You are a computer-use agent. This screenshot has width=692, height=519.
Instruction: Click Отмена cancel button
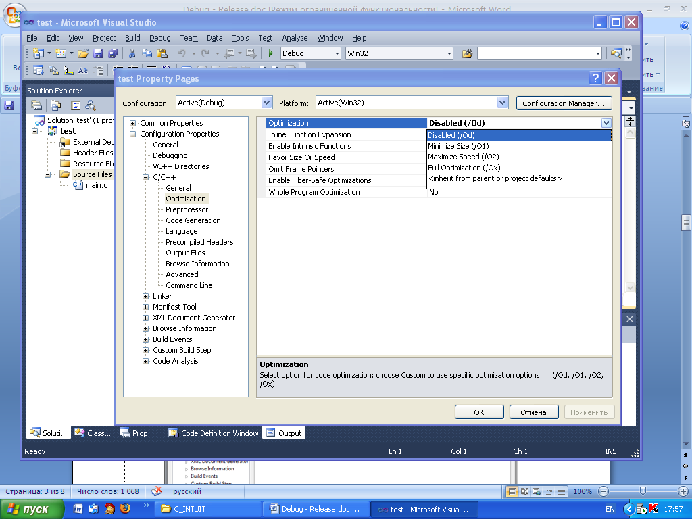[534, 412]
